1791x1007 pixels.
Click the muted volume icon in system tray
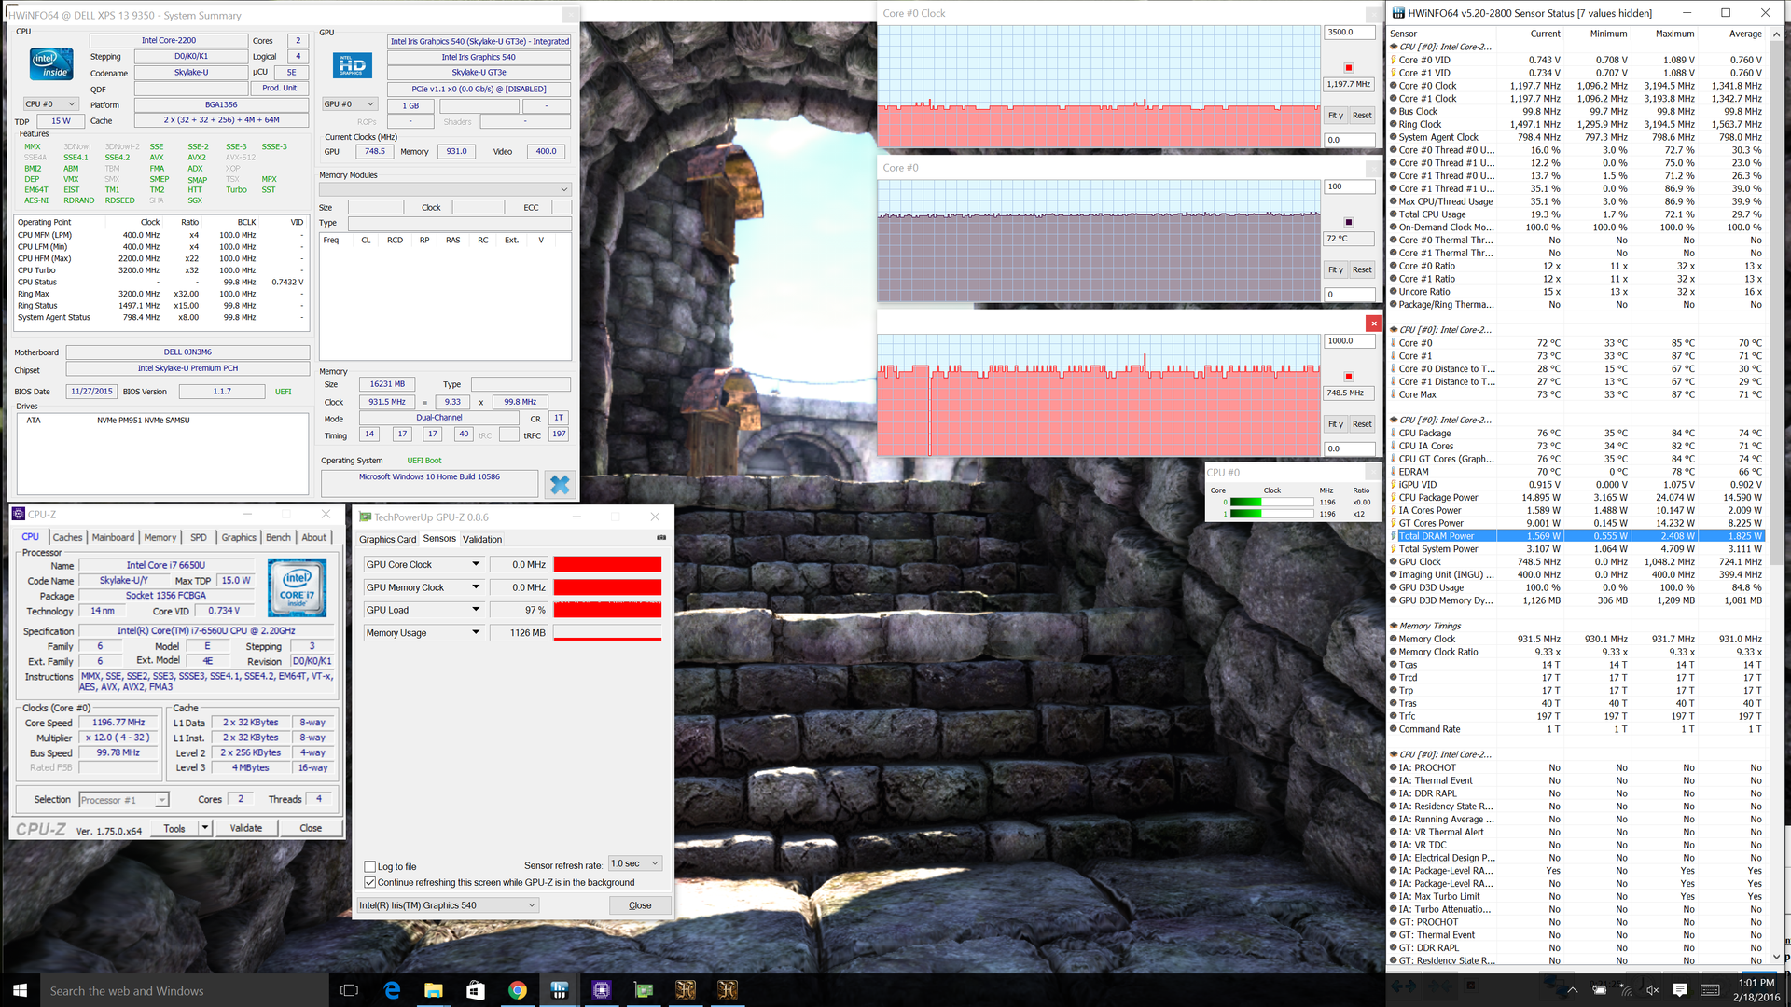point(1652,990)
